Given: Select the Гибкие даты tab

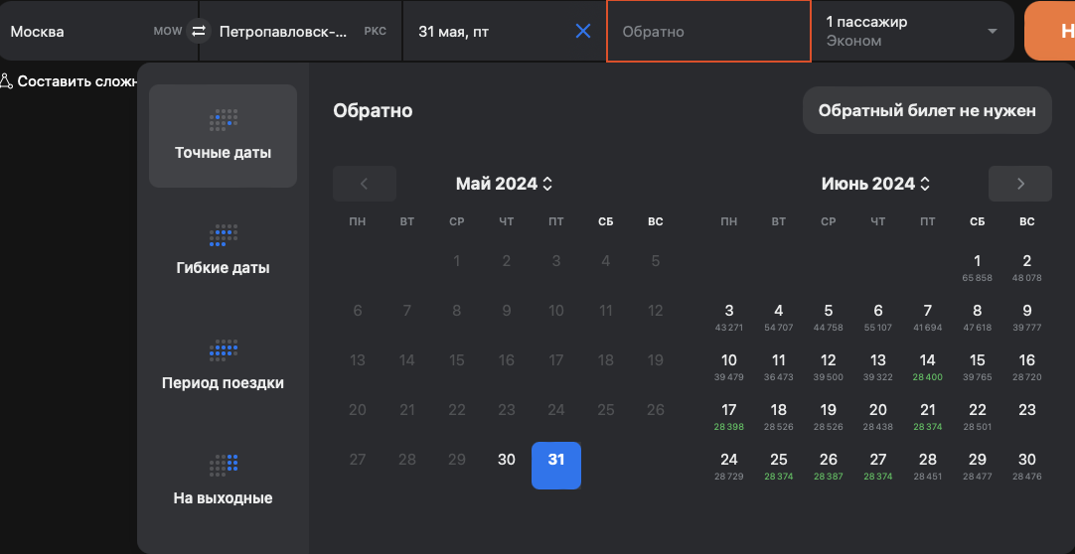Looking at the screenshot, I should point(223,250).
